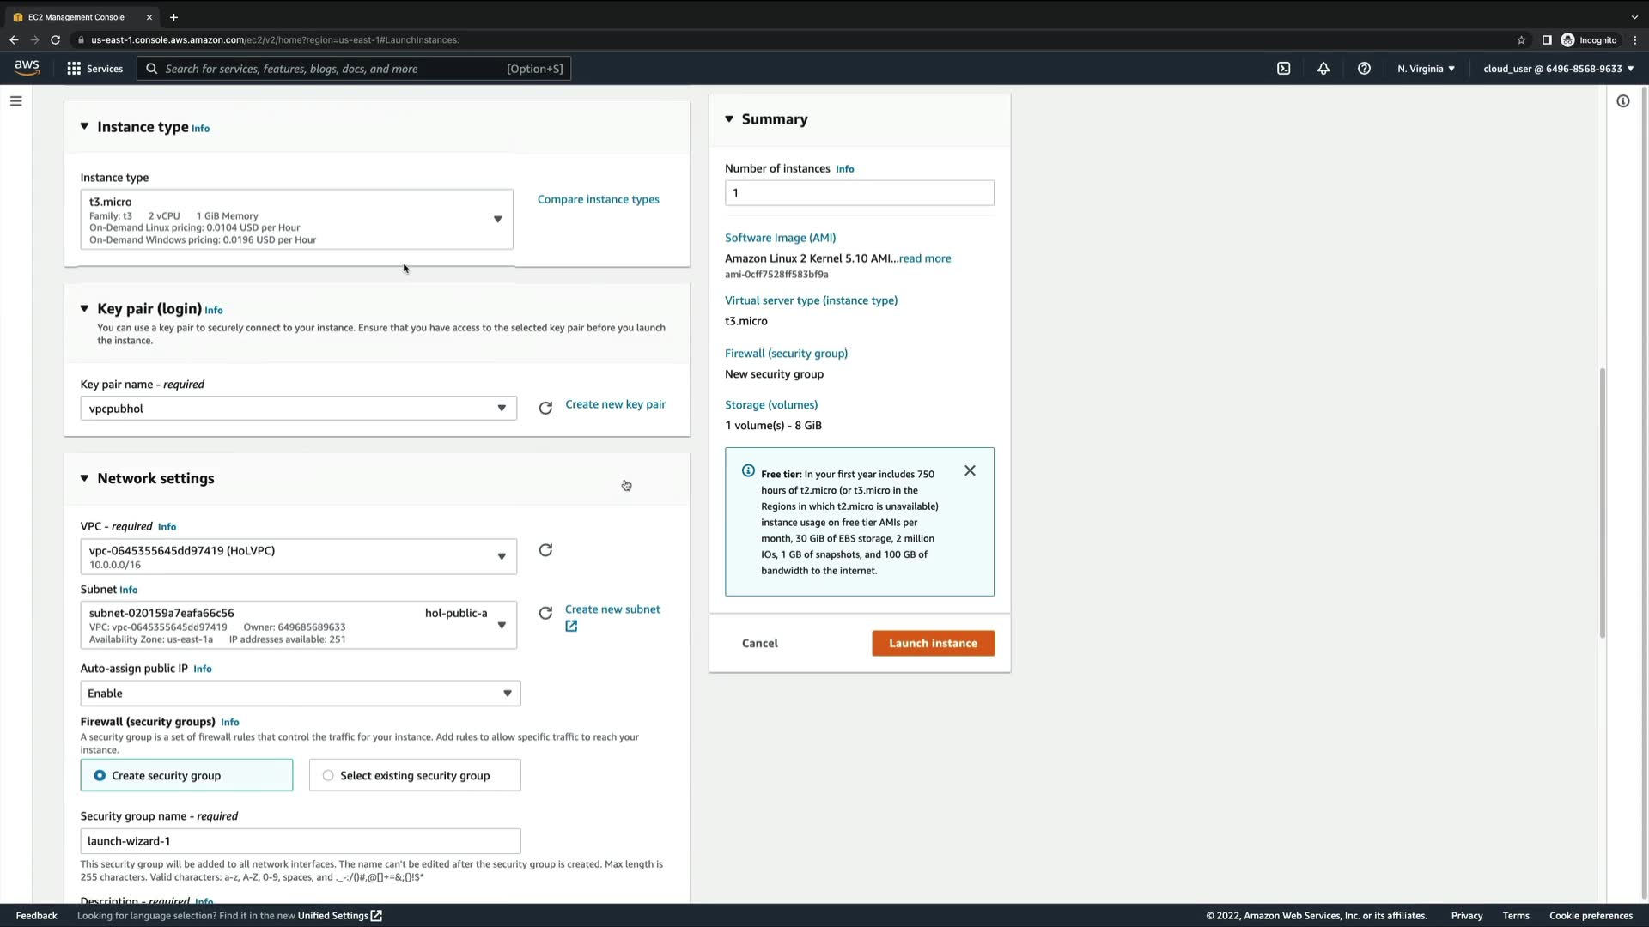
Task: Open the AWS CloudShell icon
Action: pyautogui.click(x=1283, y=69)
